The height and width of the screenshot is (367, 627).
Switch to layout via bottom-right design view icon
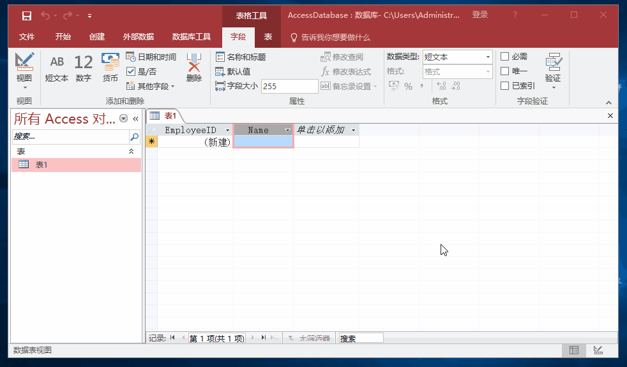click(x=598, y=350)
